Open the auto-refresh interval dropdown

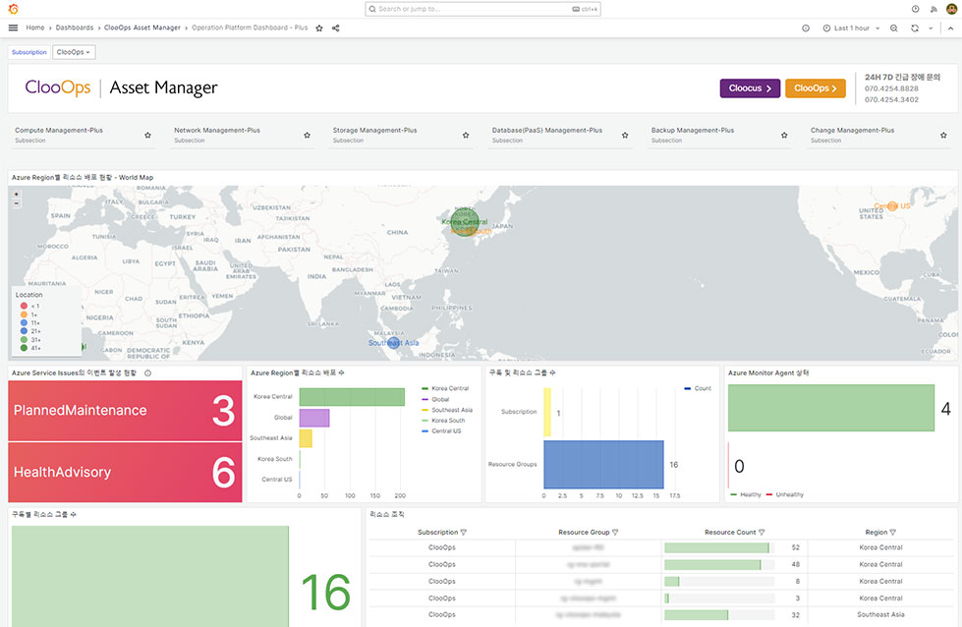click(931, 28)
